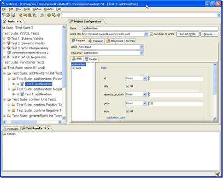Collapse the addNewItem Unit Tests suite
Image resolution: width=223 pixels, height=178 pixels.
pos(4,73)
